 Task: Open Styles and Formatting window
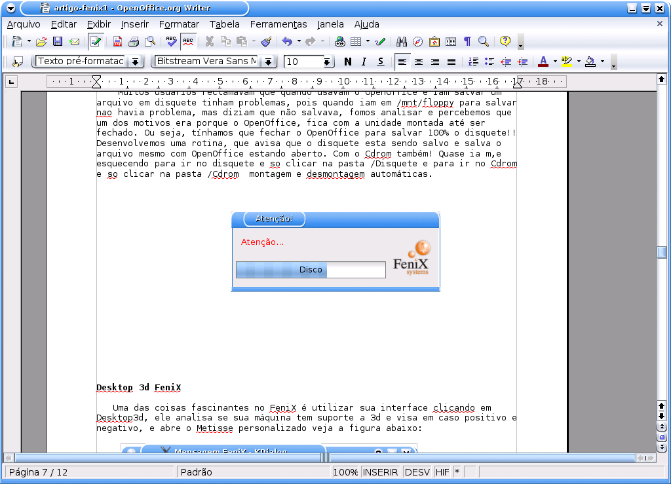18,62
